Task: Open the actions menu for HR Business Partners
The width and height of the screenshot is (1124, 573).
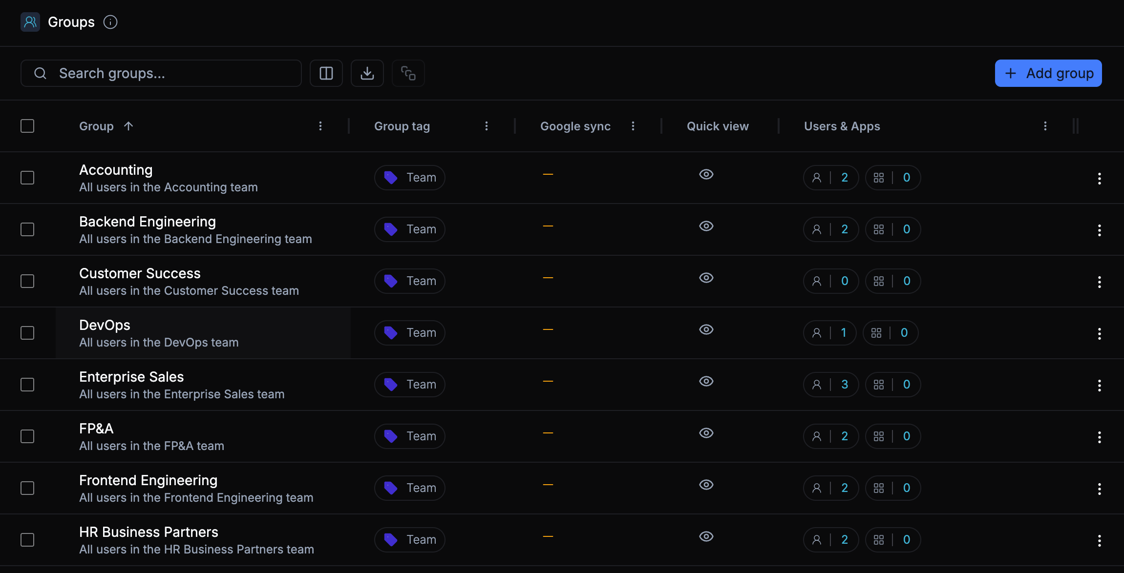Action: 1099,540
